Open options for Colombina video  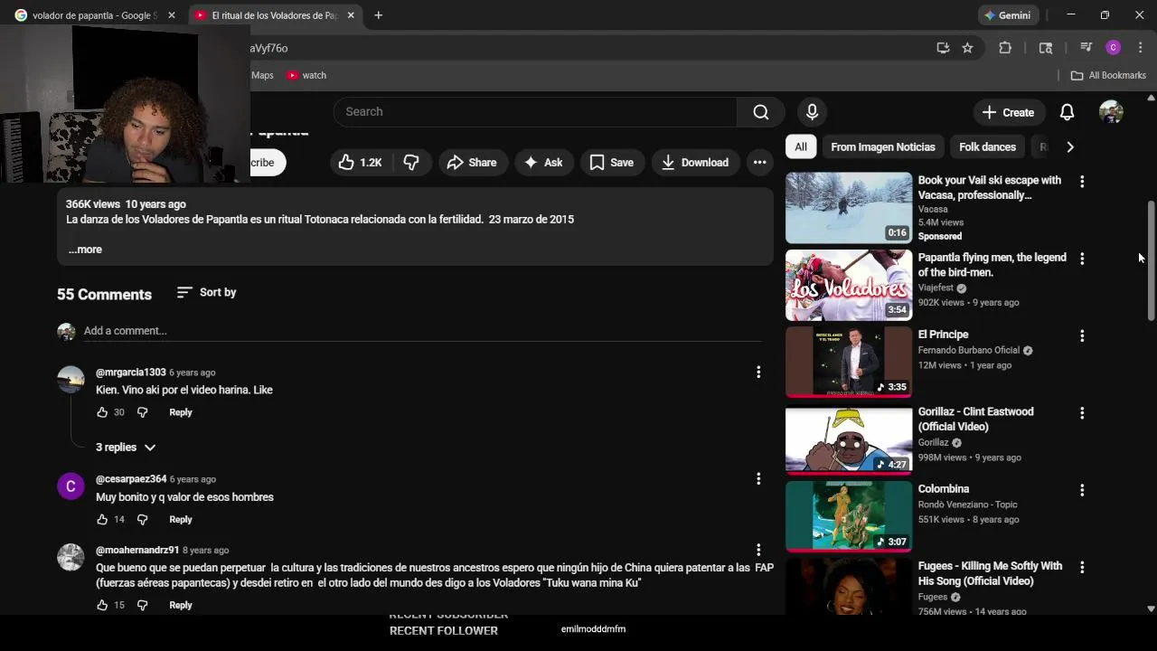[1082, 490]
